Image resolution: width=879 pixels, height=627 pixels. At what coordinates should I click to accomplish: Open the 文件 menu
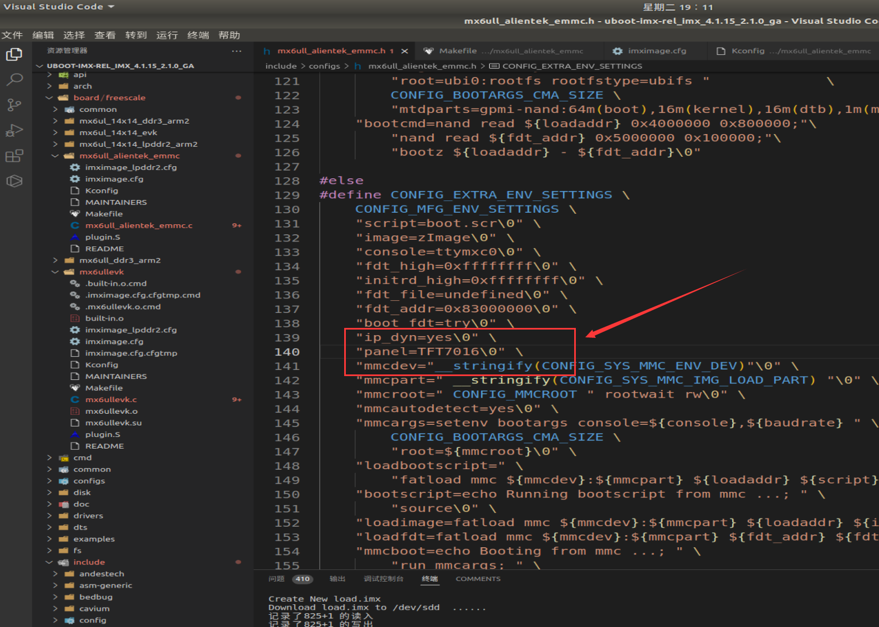tap(12, 35)
